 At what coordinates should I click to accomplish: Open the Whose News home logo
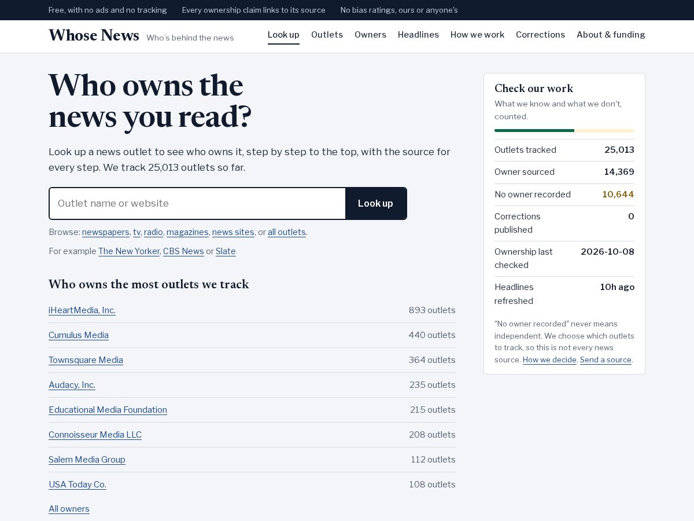click(x=94, y=35)
